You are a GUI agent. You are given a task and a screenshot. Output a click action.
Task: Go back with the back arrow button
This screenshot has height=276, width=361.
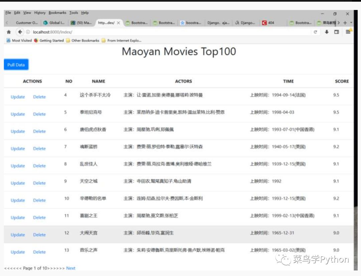20,32
